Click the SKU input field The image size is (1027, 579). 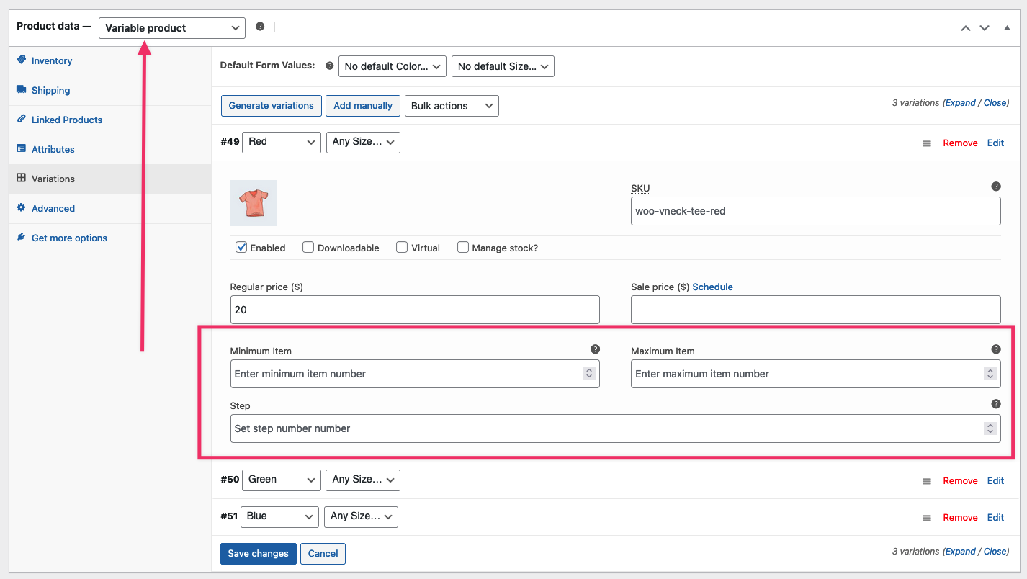click(x=816, y=211)
